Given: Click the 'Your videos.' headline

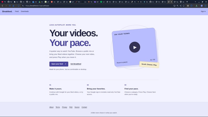Looking at the screenshot, I should coord(74,33).
